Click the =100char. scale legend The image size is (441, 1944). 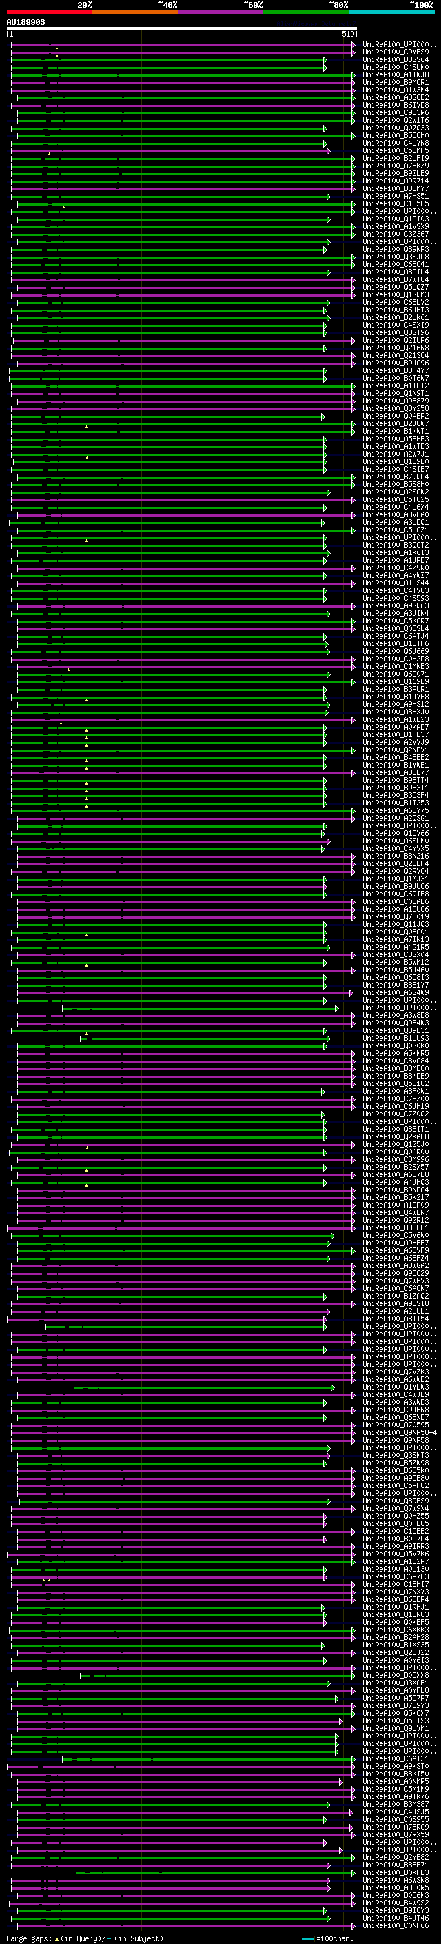[327, 1938]
